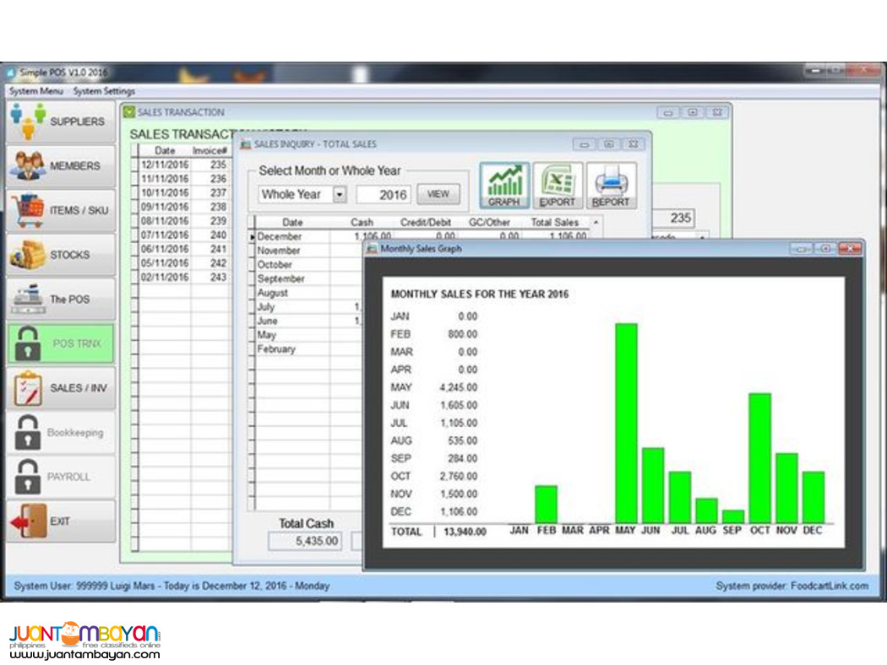The image size is (887, 665).
Task: Launch The POS screen
Action: pos(60,300)
